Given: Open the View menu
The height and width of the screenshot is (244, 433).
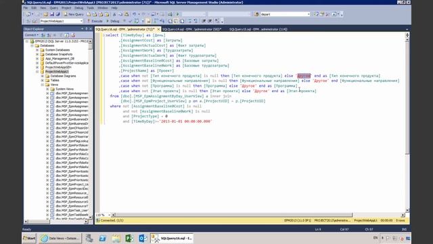Looking at the screenshot, I should pos(43,8).
